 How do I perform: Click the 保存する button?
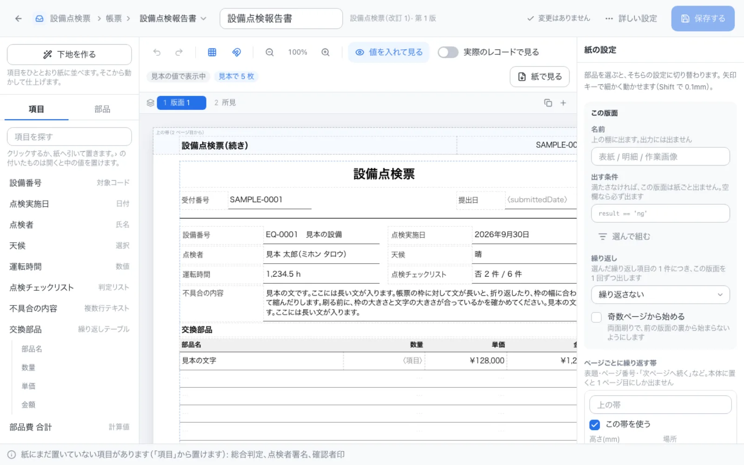pyautogui.click(x=703, y=19)
